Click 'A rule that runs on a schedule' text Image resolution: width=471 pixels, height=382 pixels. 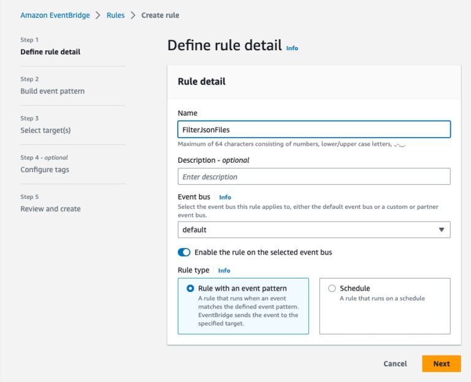382,298
